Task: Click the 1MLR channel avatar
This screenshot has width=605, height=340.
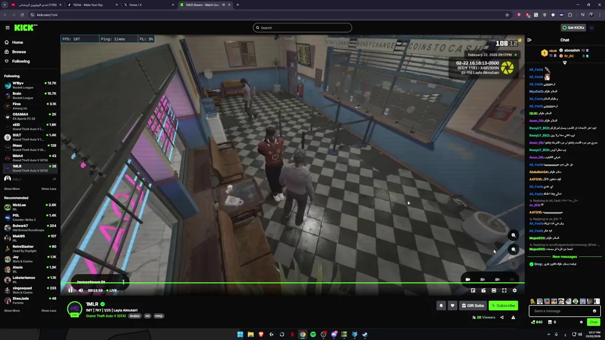Action: point(74,309)
